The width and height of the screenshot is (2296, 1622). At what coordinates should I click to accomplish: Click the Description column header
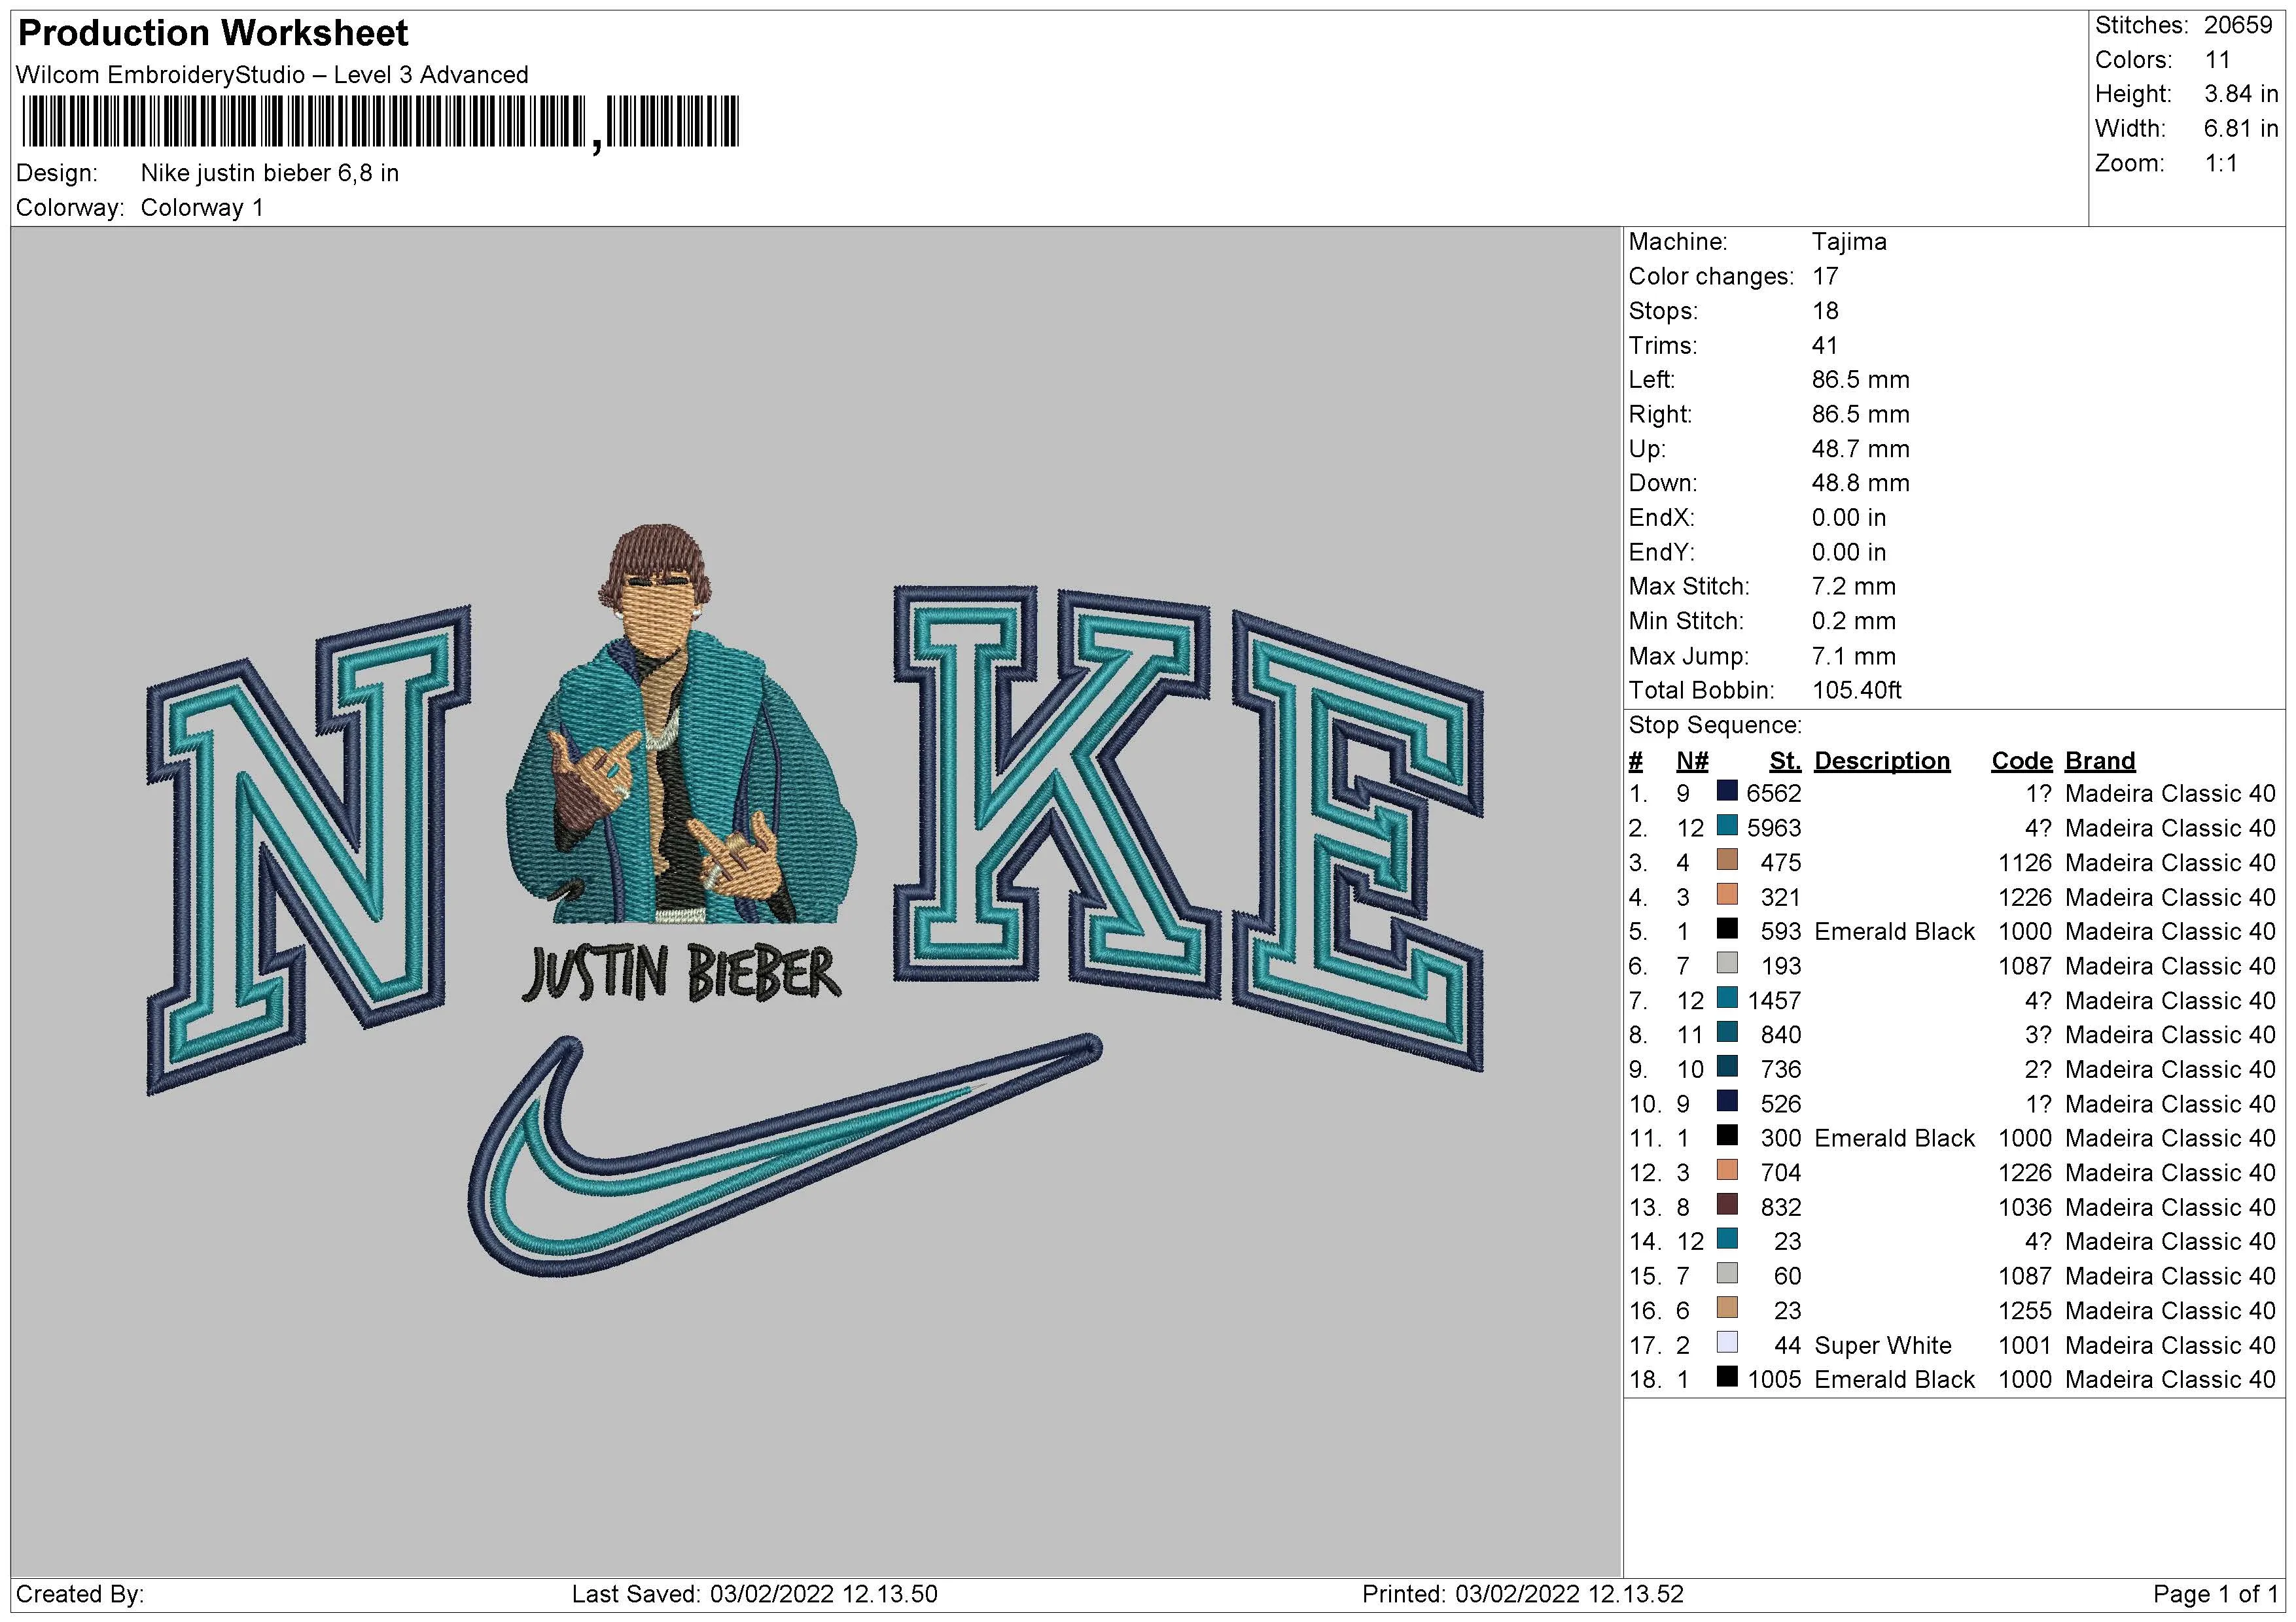tap(1882, 761)
